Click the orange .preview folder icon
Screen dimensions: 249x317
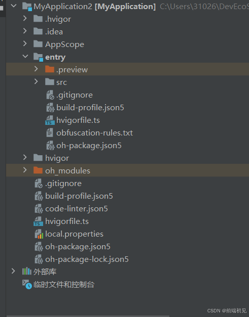[50, 69]
